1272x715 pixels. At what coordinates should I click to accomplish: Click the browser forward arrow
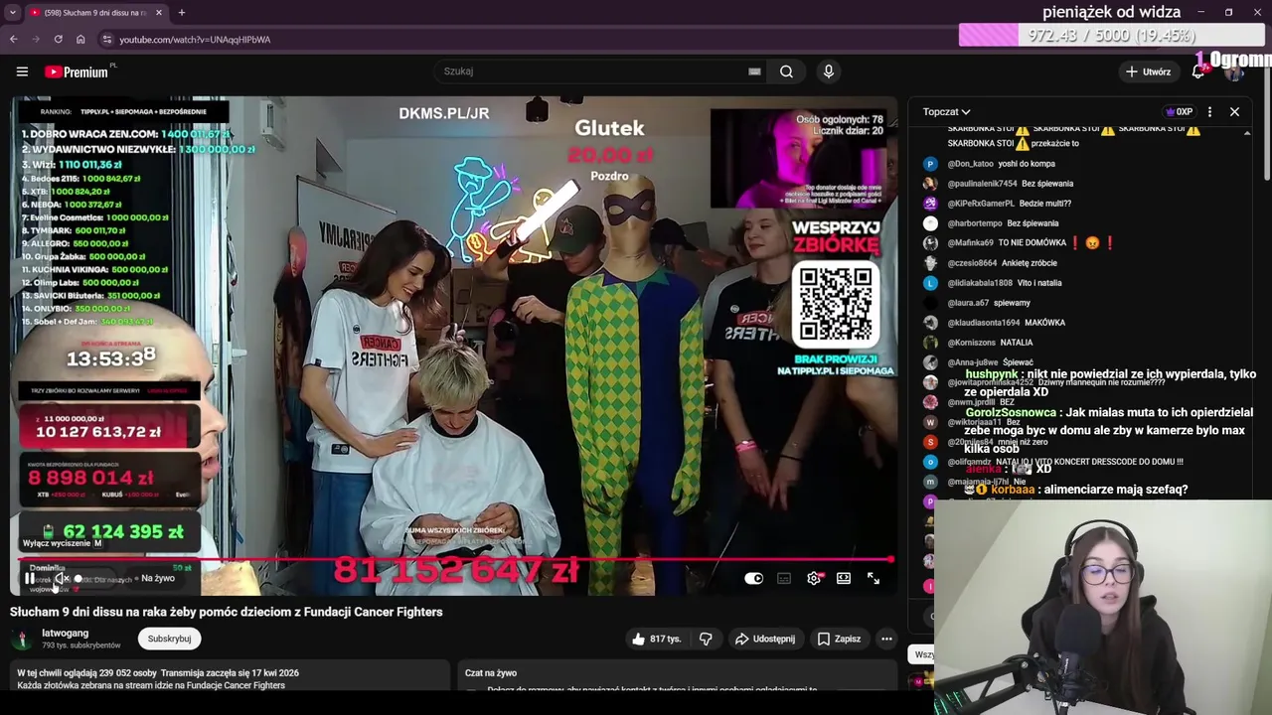pyautogui.click(x=36, y=39)
